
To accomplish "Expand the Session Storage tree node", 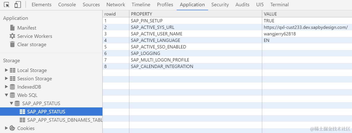I will pyautogui.click(x=7, y=79).
